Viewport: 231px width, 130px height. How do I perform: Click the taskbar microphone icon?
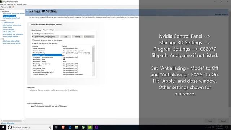pyautogui.click(x=50, y=127)
